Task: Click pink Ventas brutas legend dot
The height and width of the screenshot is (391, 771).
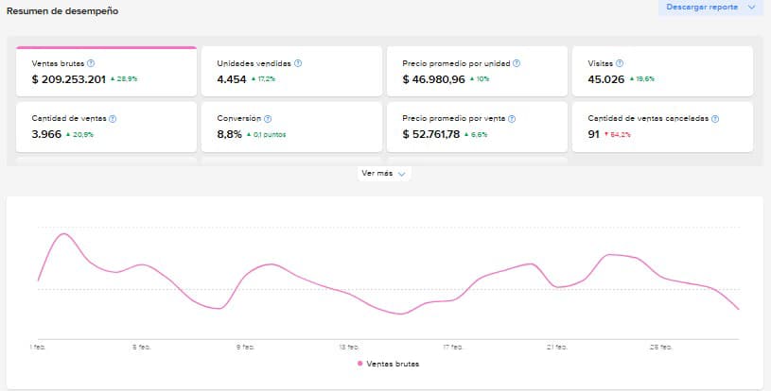Action: point(360,364)
